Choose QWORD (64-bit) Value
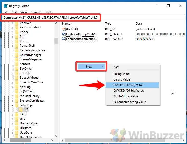The height and width of the screenshot is (144, 187). (132, 91)
